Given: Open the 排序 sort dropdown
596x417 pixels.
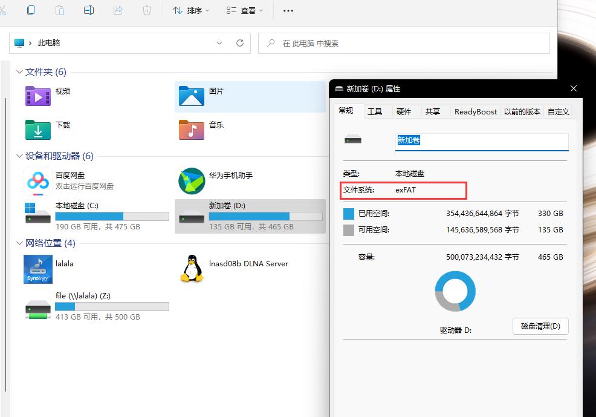Looking at the screenshot, I should 191,10.
